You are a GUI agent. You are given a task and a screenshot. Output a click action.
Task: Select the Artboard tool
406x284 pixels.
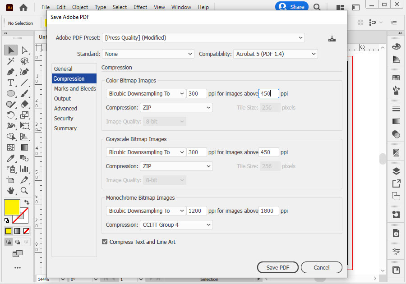click(11, 180)
